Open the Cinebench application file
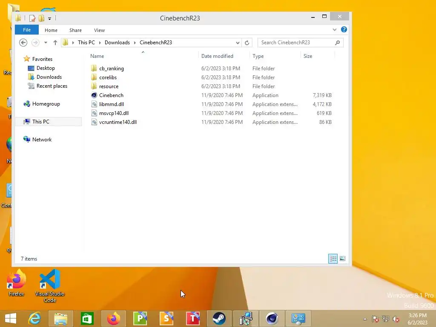The height and width of the screenshot is (327, 436). click(x=111, y=95)
